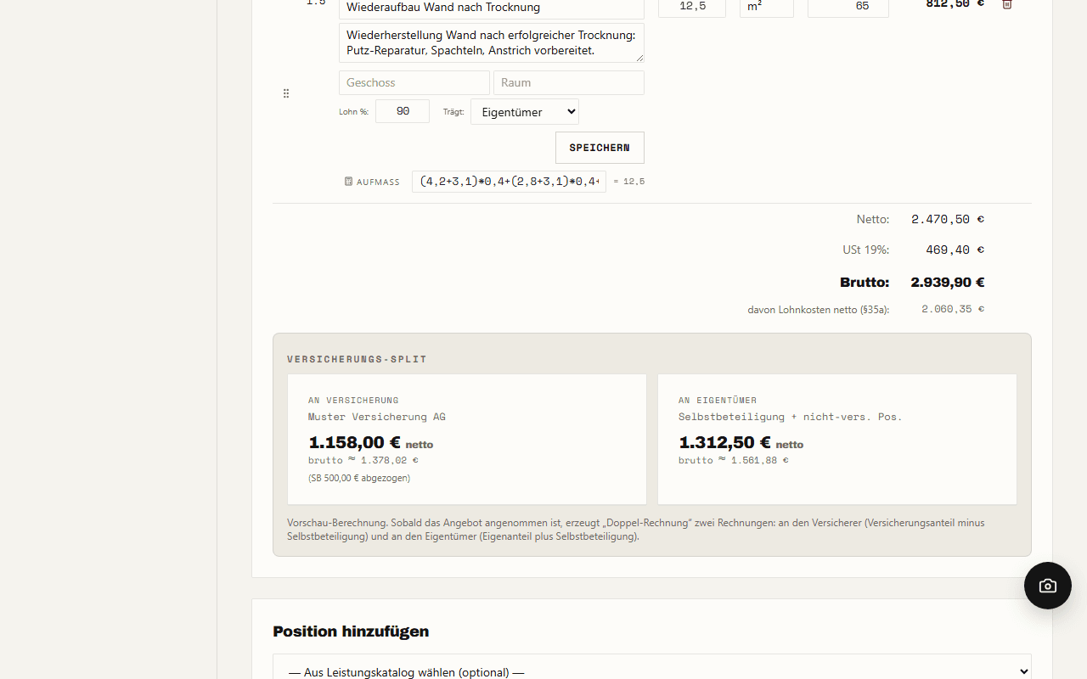Screen dimensions: 1087x679
Task: Click the Muster Versicherung AG label
Action: (x=377, y=417)
